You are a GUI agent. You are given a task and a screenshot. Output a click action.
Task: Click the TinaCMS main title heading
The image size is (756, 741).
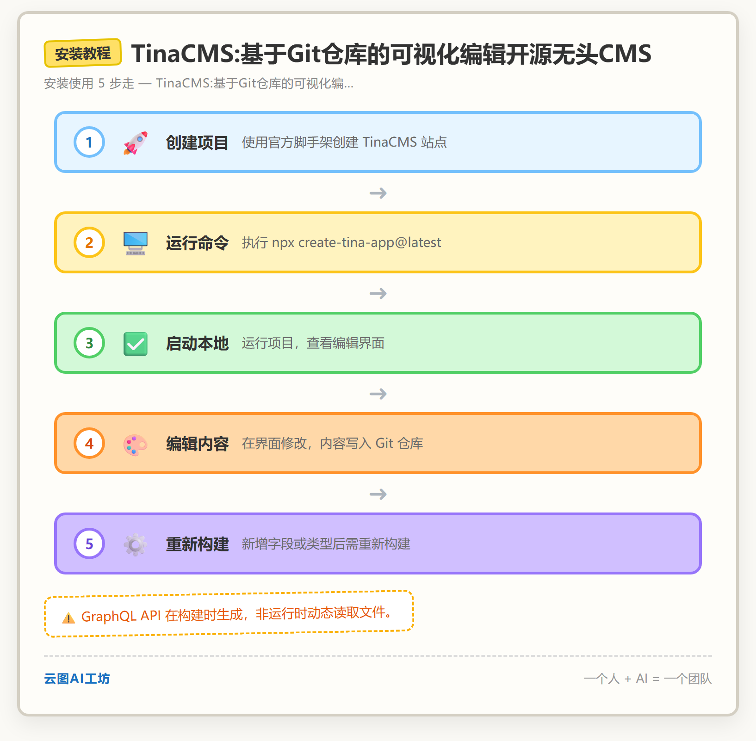coord(391,54)
